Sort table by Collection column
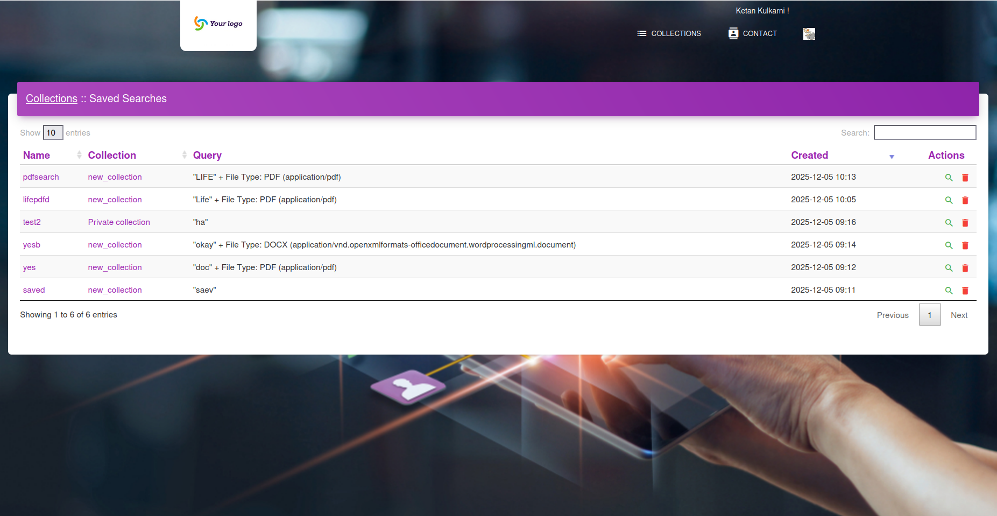Viewport: 997px width, 516px height. [x=112, y=155]
